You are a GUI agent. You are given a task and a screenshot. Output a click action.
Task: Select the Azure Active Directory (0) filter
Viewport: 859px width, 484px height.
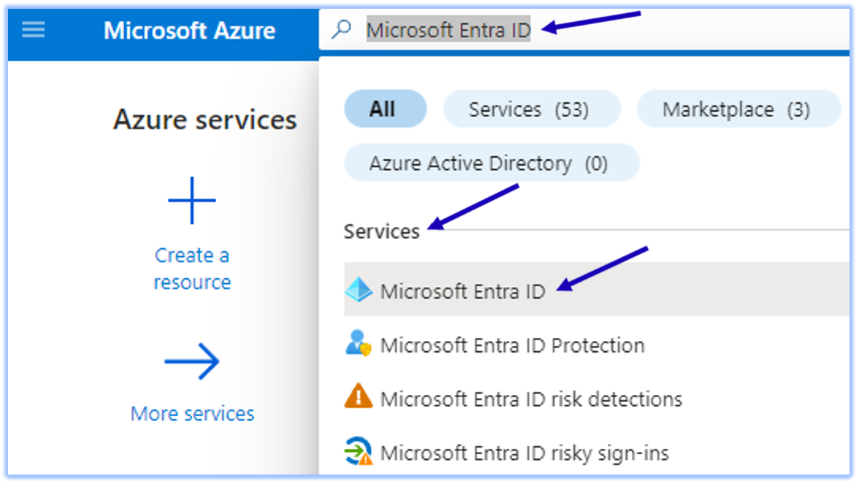(491, 162)
